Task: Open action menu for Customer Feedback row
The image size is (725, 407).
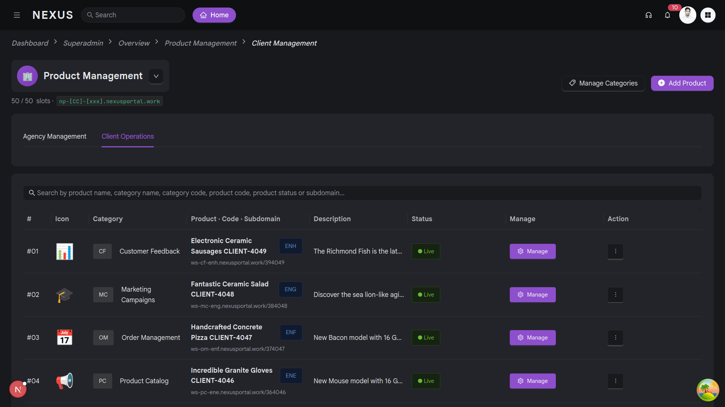Action: 615,251
